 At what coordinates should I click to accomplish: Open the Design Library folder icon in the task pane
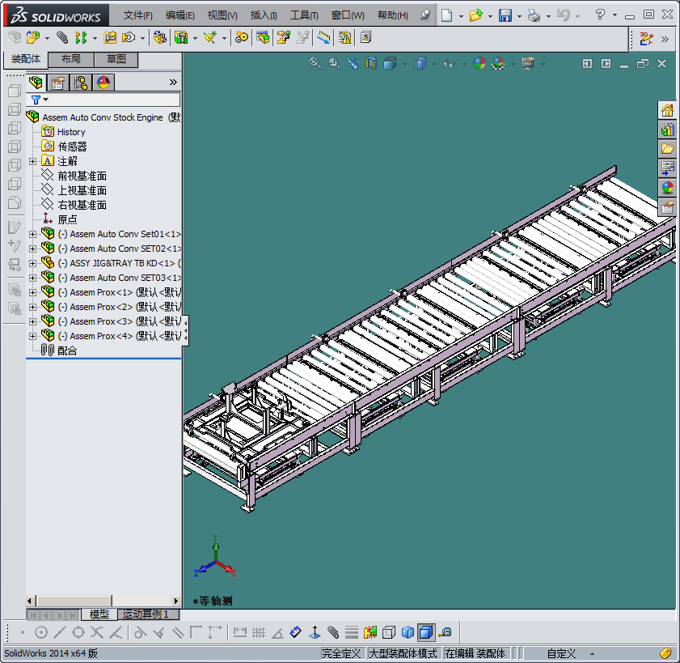(667, 149)
